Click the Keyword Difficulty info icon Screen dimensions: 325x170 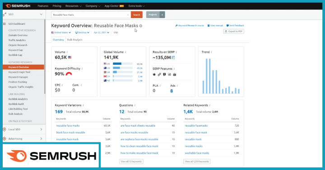pyautogui.click(x=82, y=69)
